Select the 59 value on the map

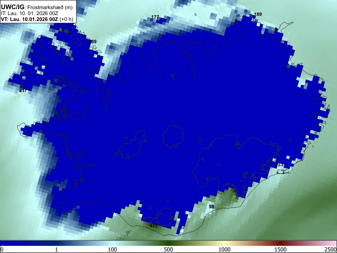click(x=211, y=207)
